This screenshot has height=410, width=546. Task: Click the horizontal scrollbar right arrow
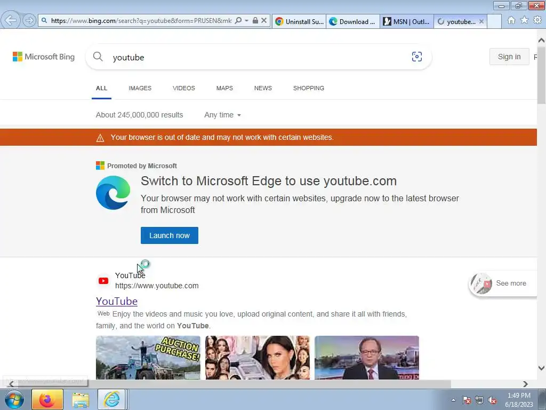[x=525, y=384]
